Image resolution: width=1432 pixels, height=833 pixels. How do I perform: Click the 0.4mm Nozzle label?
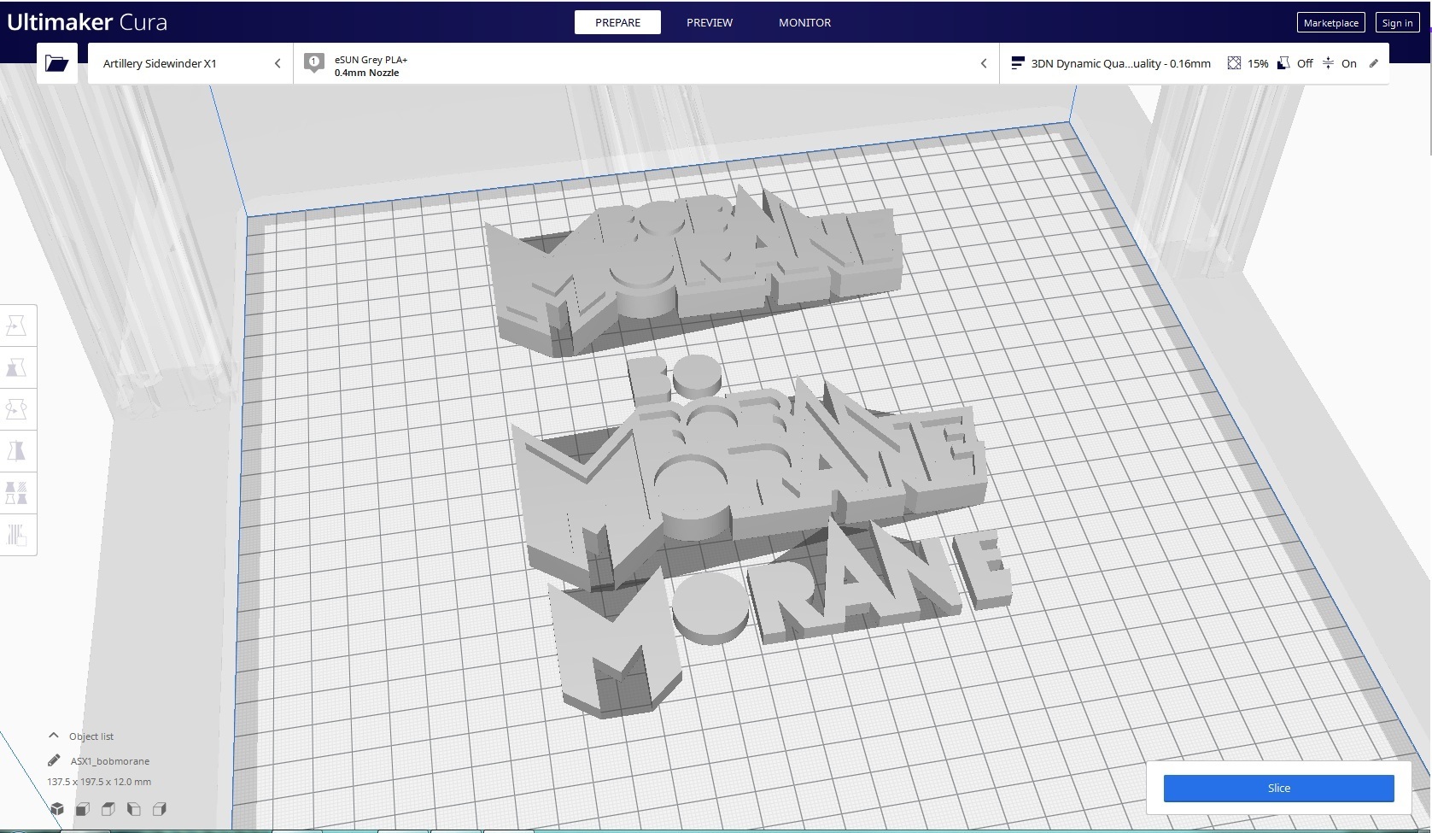366,73
